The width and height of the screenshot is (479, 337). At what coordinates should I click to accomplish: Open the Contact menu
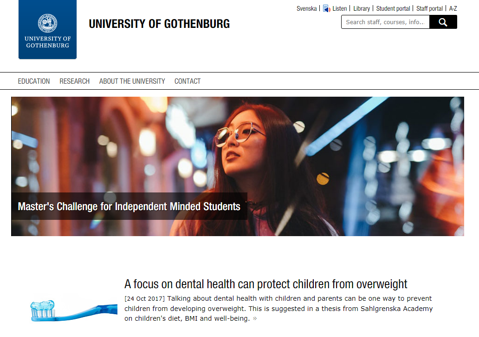pos(188,81)
